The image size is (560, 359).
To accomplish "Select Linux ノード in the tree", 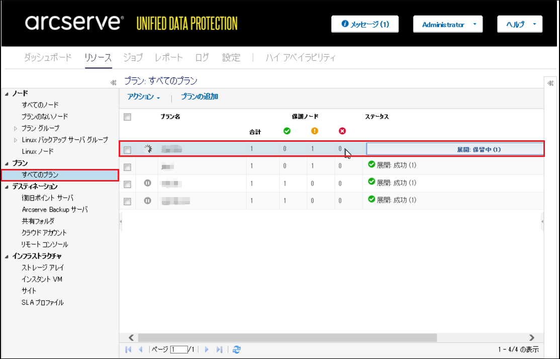I will click(38, 151).
